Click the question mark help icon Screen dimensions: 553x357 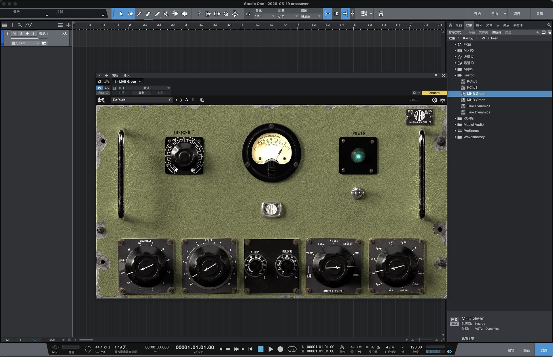click(x=199, y=14)
